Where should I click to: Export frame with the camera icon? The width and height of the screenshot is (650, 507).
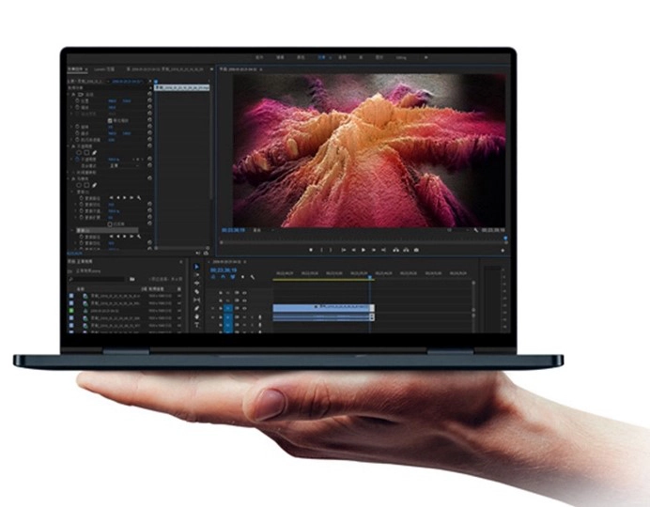pos(416,250)
